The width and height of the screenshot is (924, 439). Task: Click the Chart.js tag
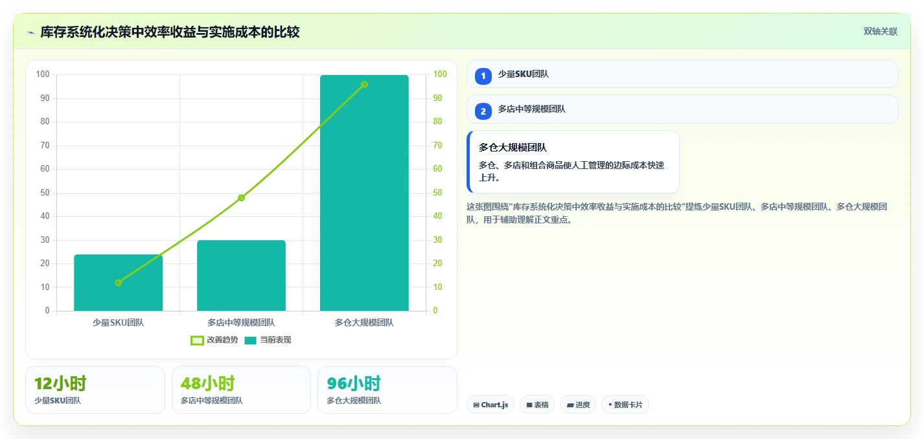point(491,405)
